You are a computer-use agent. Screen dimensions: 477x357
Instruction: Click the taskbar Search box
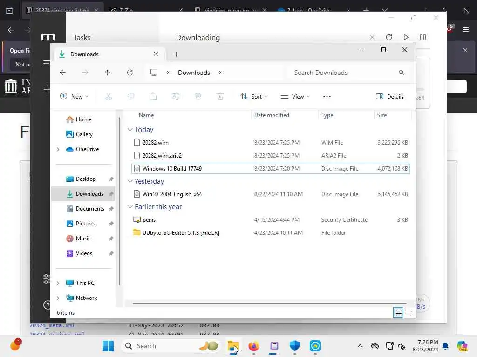pyautogui.click(x=171, y=346)
